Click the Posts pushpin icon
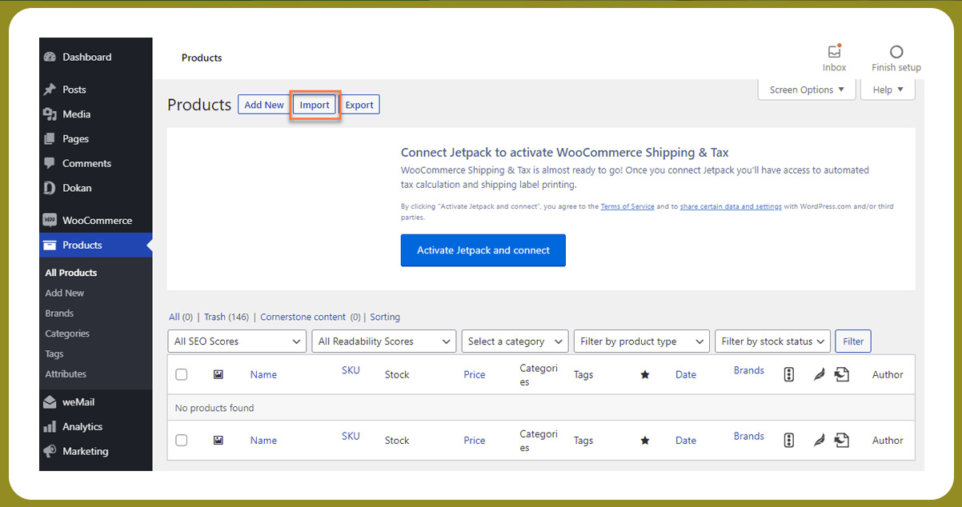Viewport: 962px width, 507px height. click(x=50, y=90)
